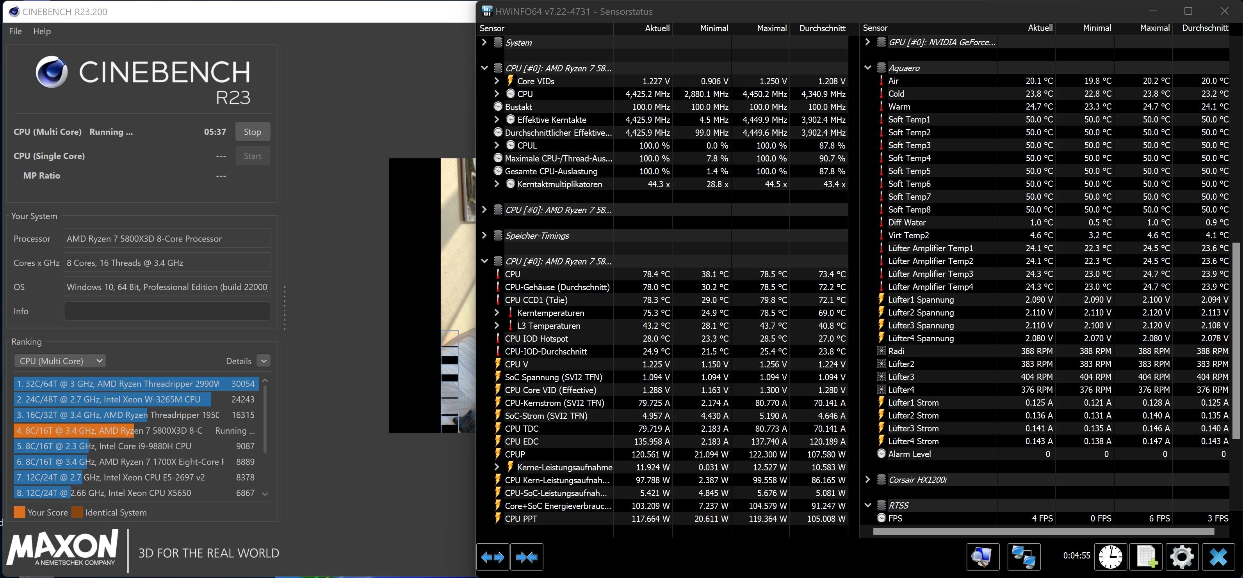Image resolution: width=1243 pixels, height=578 pixels.
Task: Select the Intel Xeon W-3265M ranking entry
Action: (x=136, y=399)
